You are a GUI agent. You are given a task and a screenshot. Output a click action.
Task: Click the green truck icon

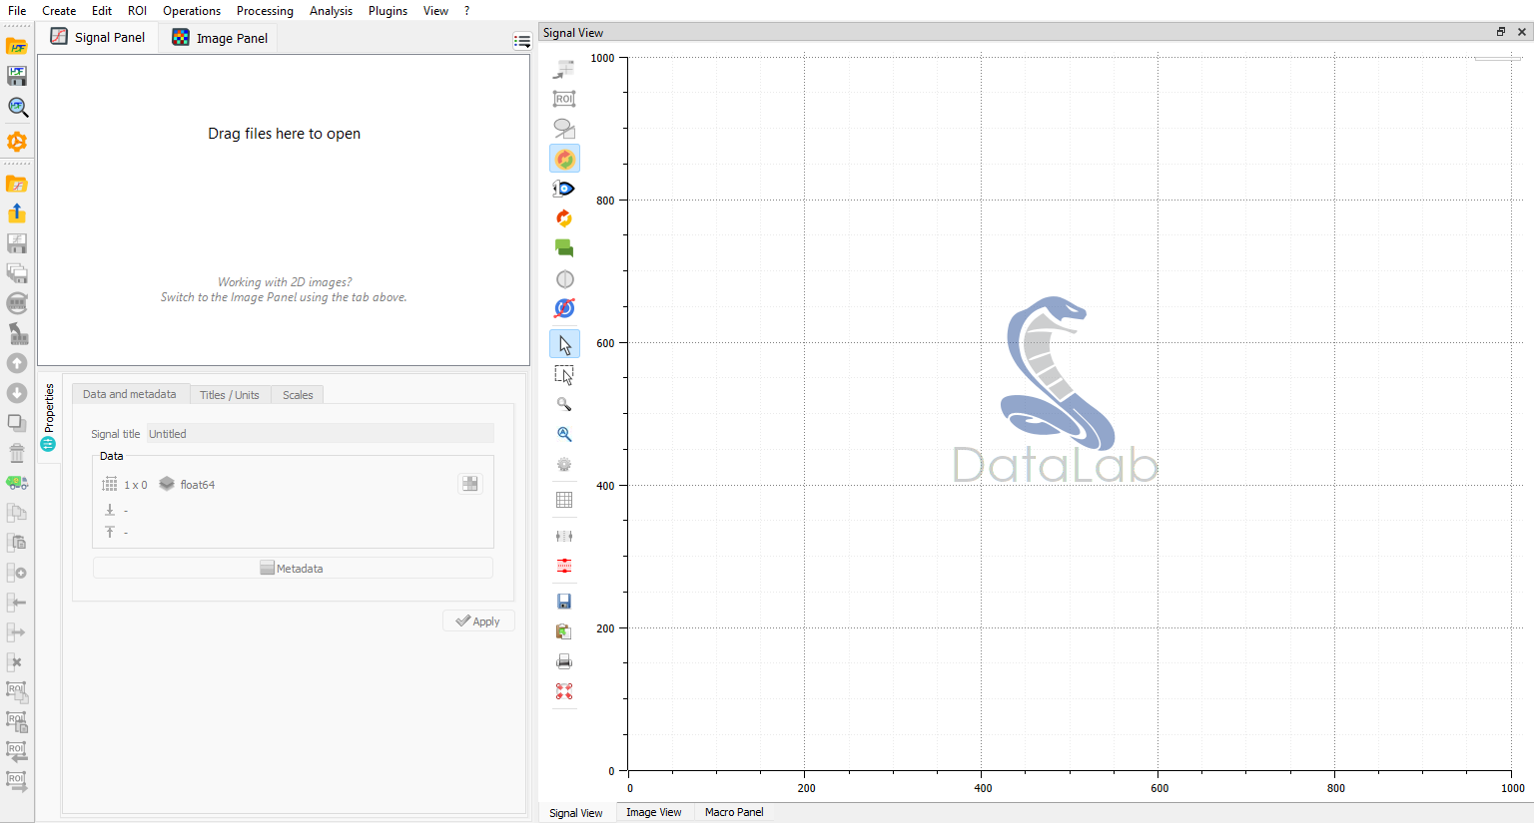(17, 483)
